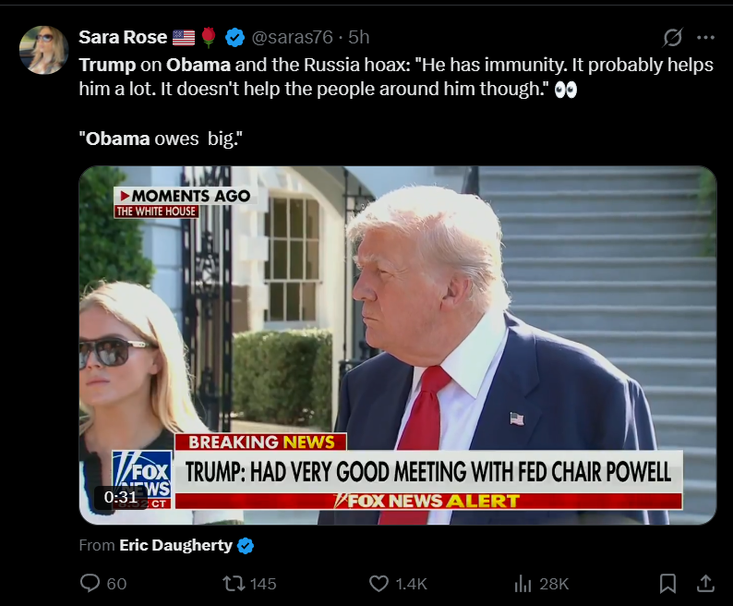This screenshot has width=733, height=606.
Task: Click the Sara Rose display name
Action: pyautogui.click(x=123, y=37)
